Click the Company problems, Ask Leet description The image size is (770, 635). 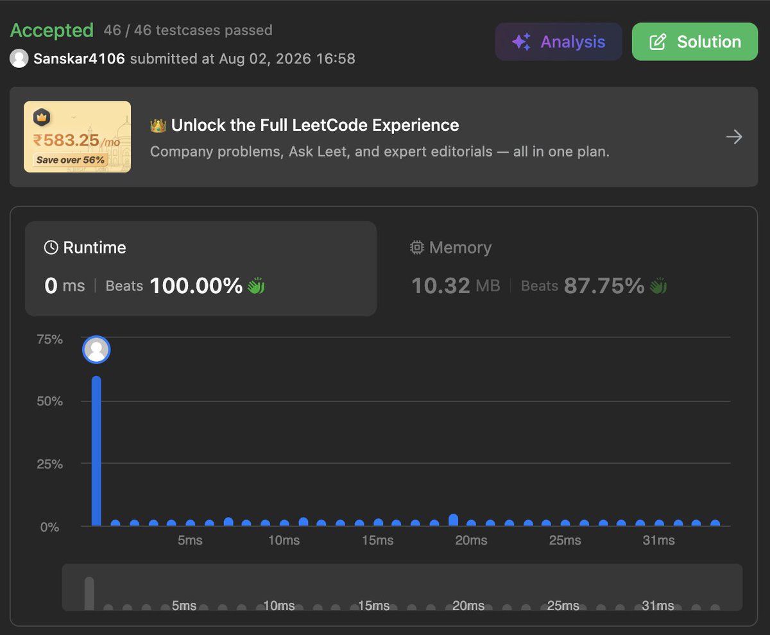379,152
